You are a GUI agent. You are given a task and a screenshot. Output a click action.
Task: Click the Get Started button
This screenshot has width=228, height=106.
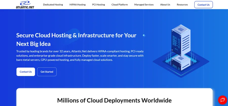pos(47,72)
